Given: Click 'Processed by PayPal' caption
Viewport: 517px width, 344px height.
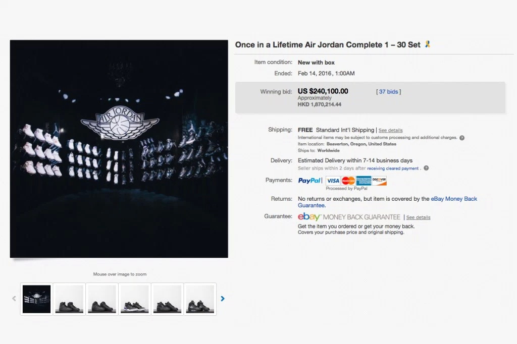Looking at the screenshot, I should point(346,189).
